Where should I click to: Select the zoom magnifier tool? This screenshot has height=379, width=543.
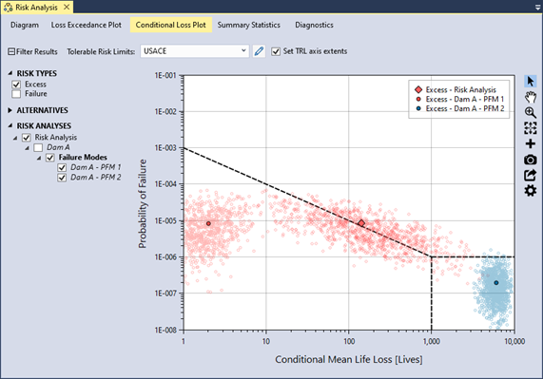[x=531, y=113]
